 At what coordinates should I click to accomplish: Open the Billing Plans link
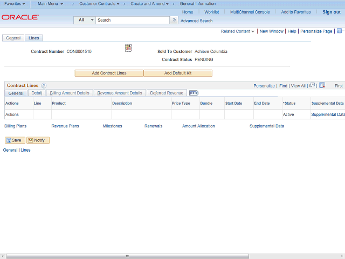(16, 126)
